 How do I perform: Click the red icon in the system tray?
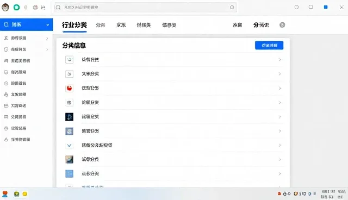279,194
